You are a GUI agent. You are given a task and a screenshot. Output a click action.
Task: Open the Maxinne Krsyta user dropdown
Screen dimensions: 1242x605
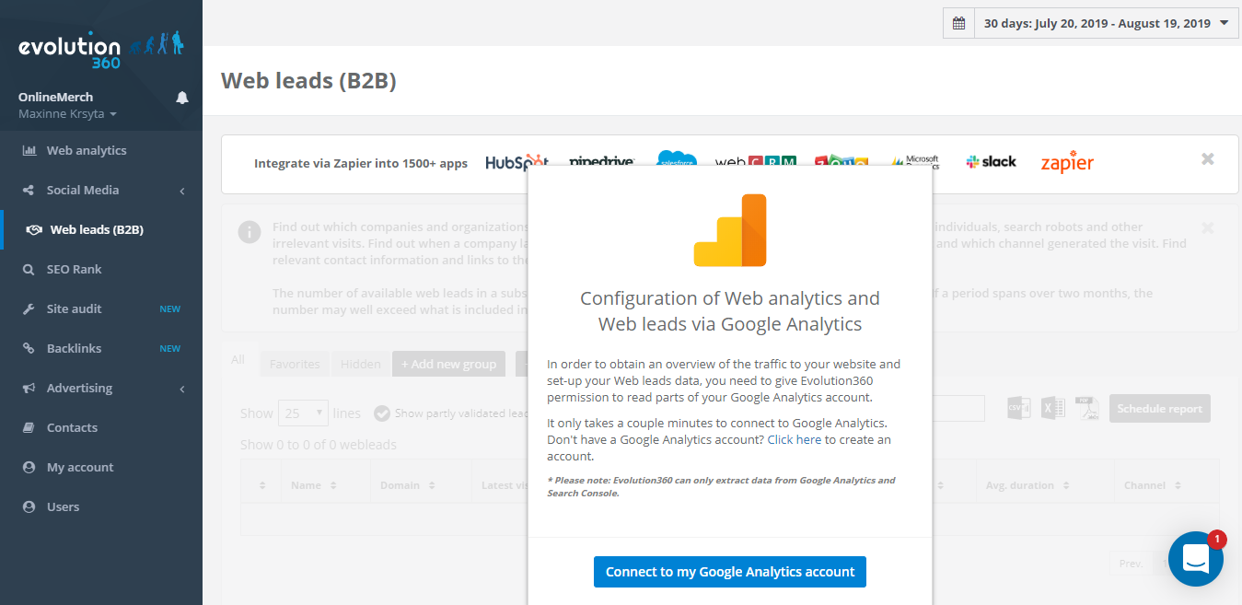(x=68, y=114)
